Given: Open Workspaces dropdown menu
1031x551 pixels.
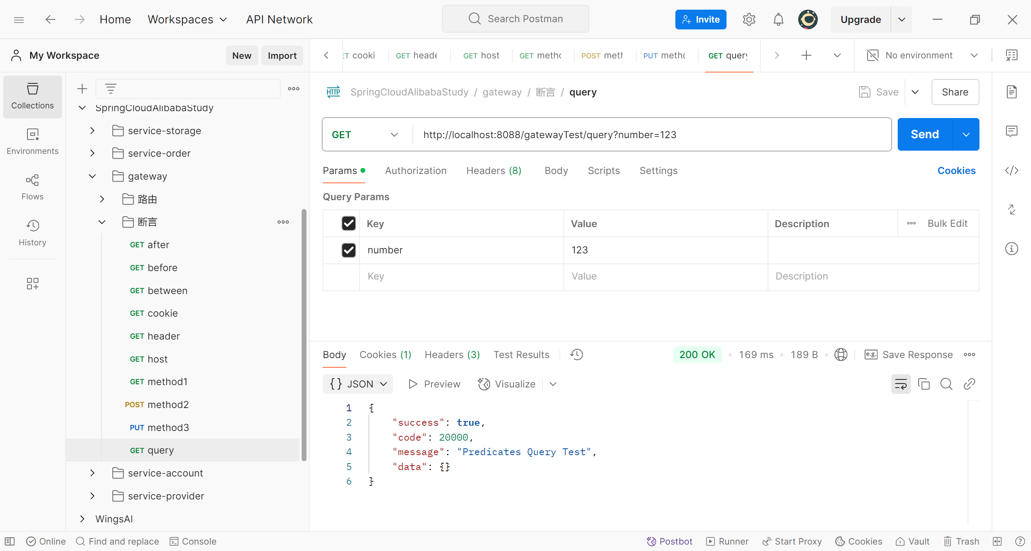Looking at the screenshot, I should (188, 19).
